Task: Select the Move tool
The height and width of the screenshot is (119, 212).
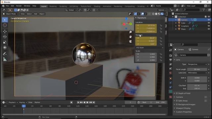Action: click(5, 31)
